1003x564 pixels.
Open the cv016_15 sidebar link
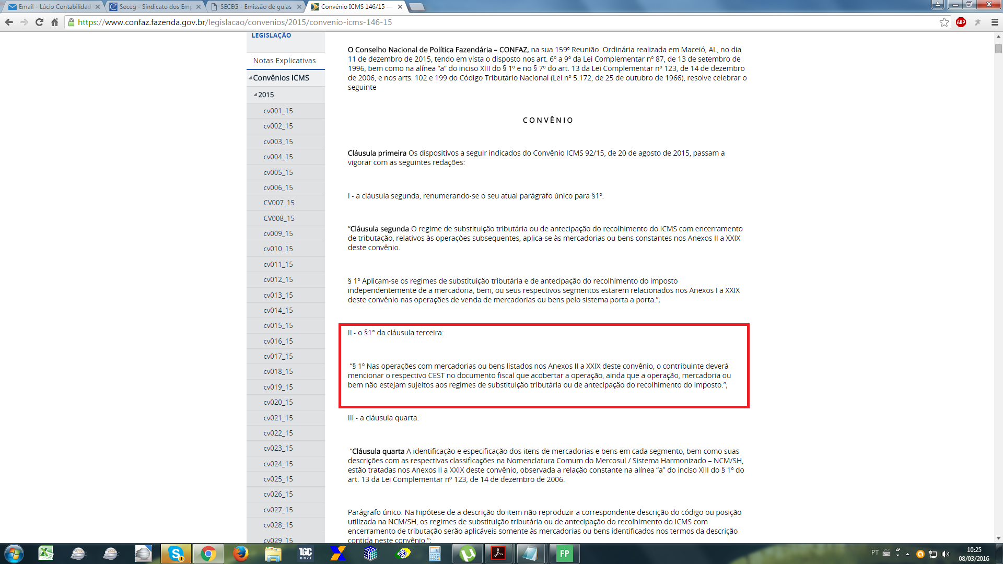pyautogui.click(x=278, y=341)
